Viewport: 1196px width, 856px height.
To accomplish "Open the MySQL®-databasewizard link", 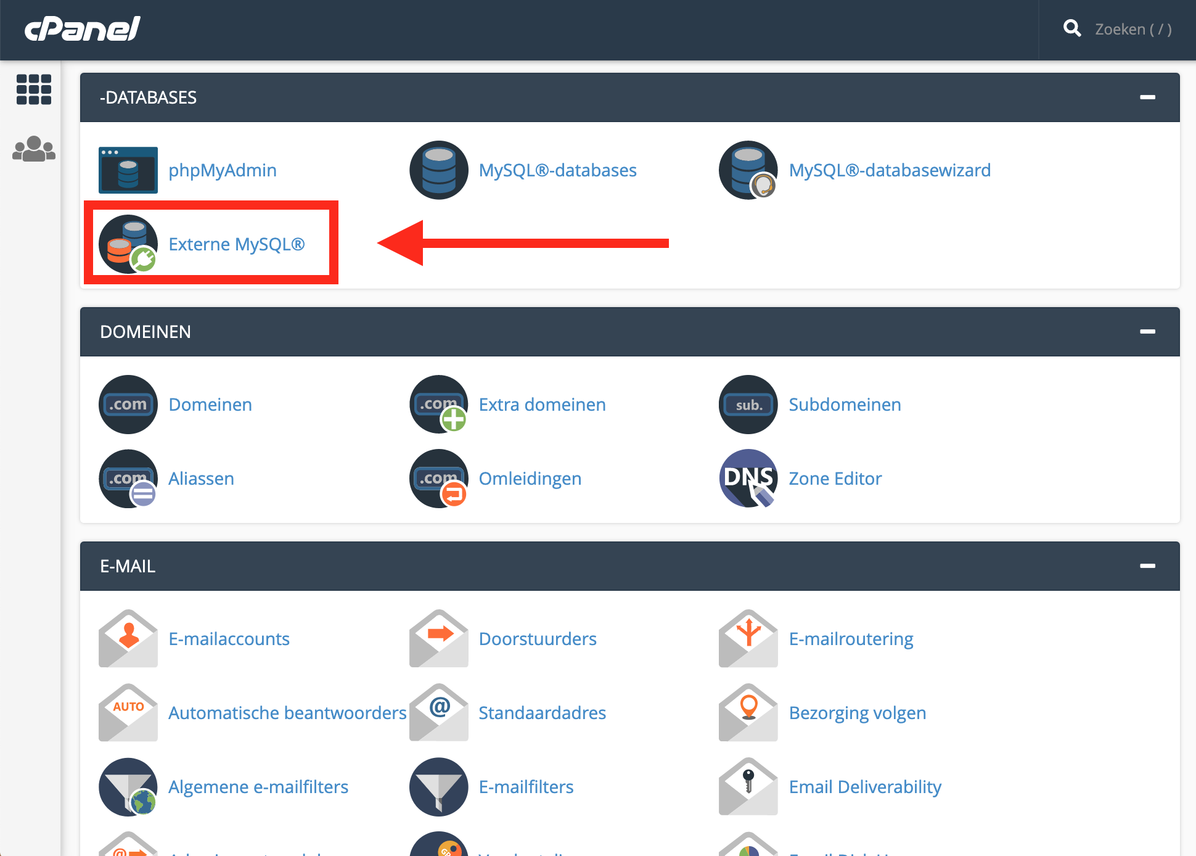I will pyautogui.click(x=890, y=170).
